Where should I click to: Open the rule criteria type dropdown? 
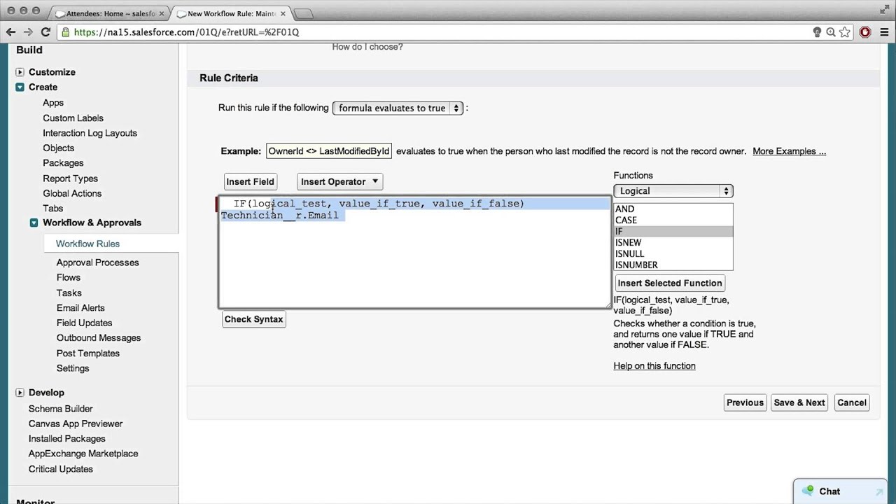pyautogui.click(x=398, y=108)
